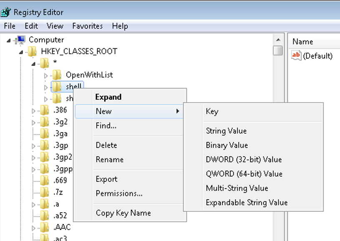This screenshot has width=340, height=241.
Task: Open Permissions... from the context menu
Action: tap(130, 193)
